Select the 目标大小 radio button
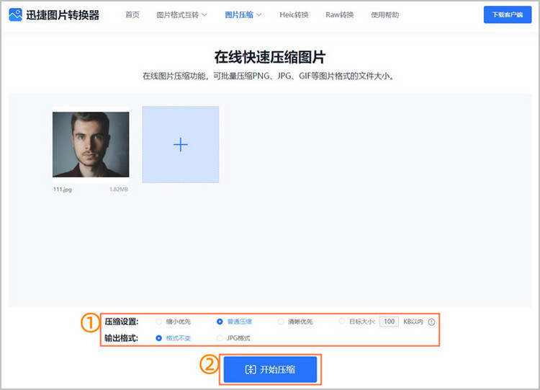Viewport: 540px width, 390px height. coord(341,322)
